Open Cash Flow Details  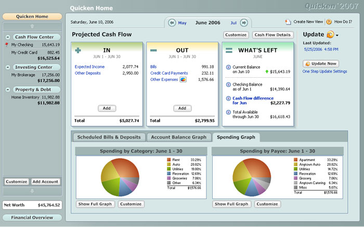[272, 35]
